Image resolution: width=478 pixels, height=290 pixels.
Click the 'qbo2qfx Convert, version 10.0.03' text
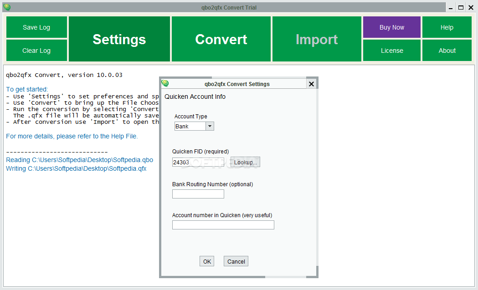point(64,75)
